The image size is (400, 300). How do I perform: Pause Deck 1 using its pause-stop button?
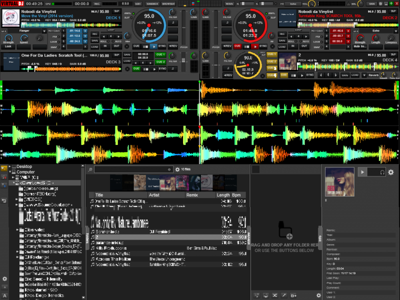(x=145, y=46)
